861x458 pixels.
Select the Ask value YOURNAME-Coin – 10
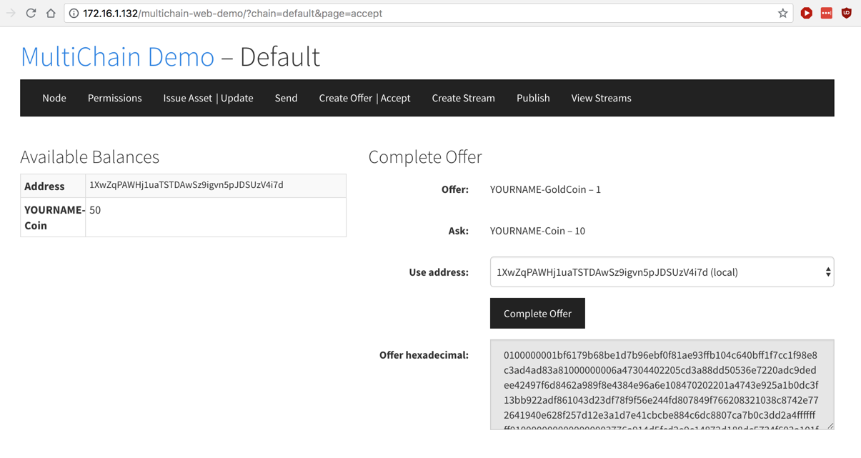pos(537,231)
